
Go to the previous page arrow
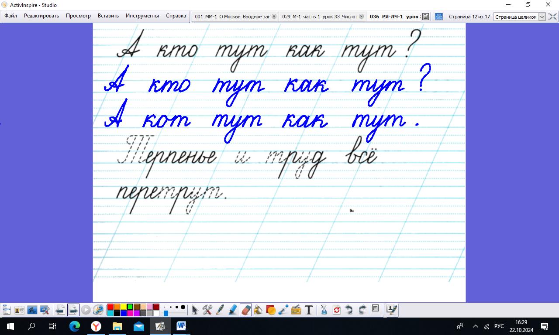coord(60,310)
